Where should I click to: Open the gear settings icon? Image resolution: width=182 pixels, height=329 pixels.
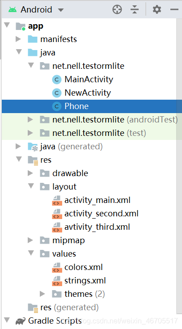pos(157,10)
